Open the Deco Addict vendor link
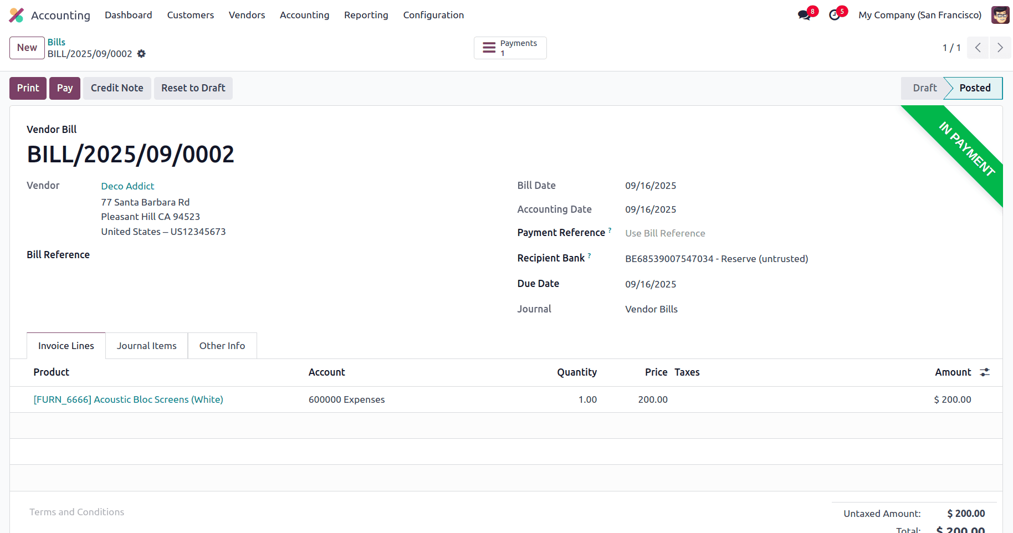Screen dimensions: 1013x533 (x=127, y=186)
